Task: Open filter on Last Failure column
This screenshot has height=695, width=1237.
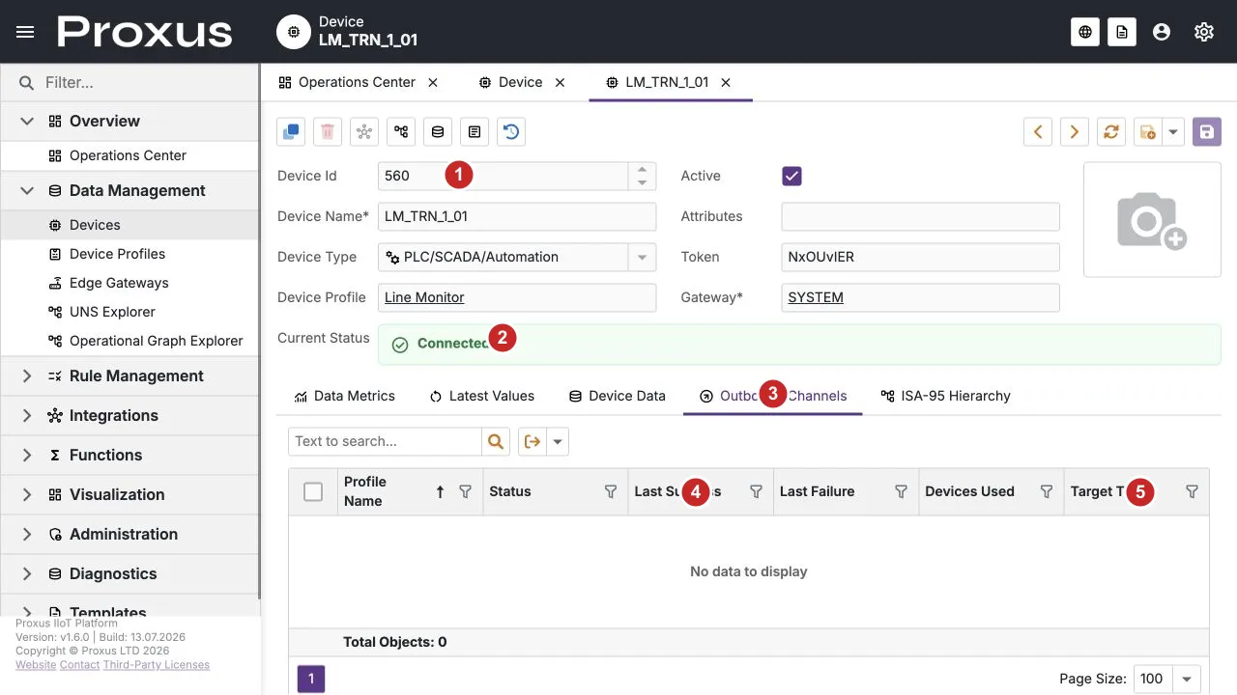Action: [x=902, y=491]
